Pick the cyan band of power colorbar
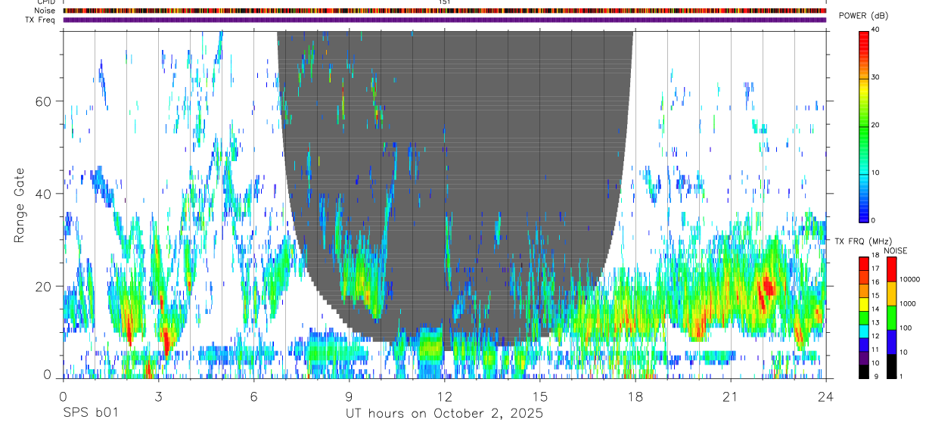Image resolution: width=929 pixels, height=429 pixels. click(x=864, y=174)
